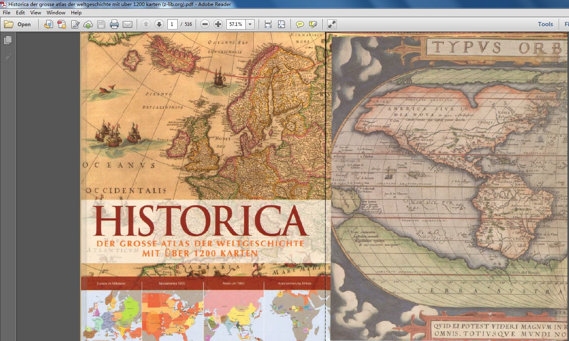Click the 'Nordamerika 1929' map label
Viewport: 569px width, 341px height.
(x=172, y=284)
